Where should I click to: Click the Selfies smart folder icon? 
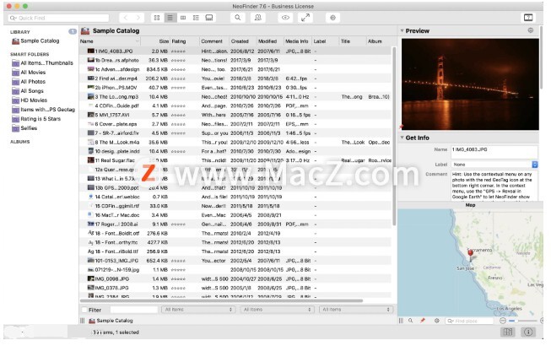click(x=15, y=128)
